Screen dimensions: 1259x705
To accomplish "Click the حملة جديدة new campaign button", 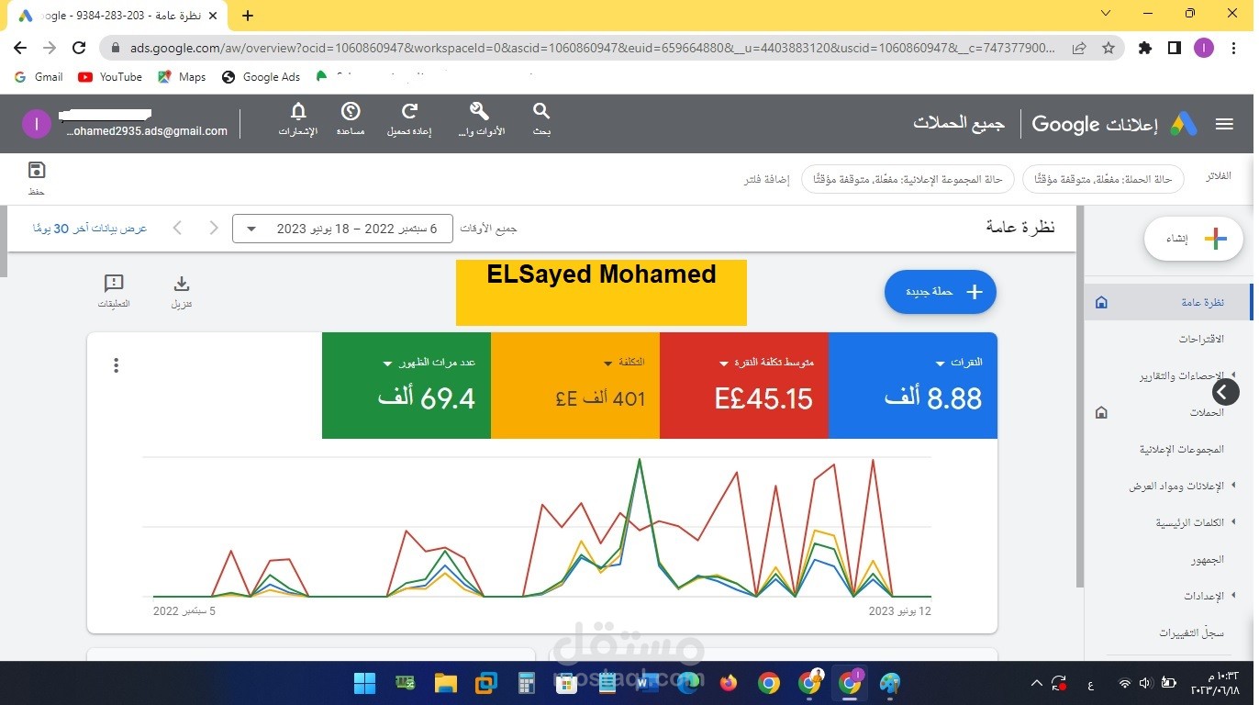I will [x=941, y=292].
